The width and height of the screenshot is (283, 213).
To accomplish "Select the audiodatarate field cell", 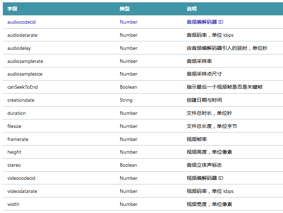I will tap(22, 35).
